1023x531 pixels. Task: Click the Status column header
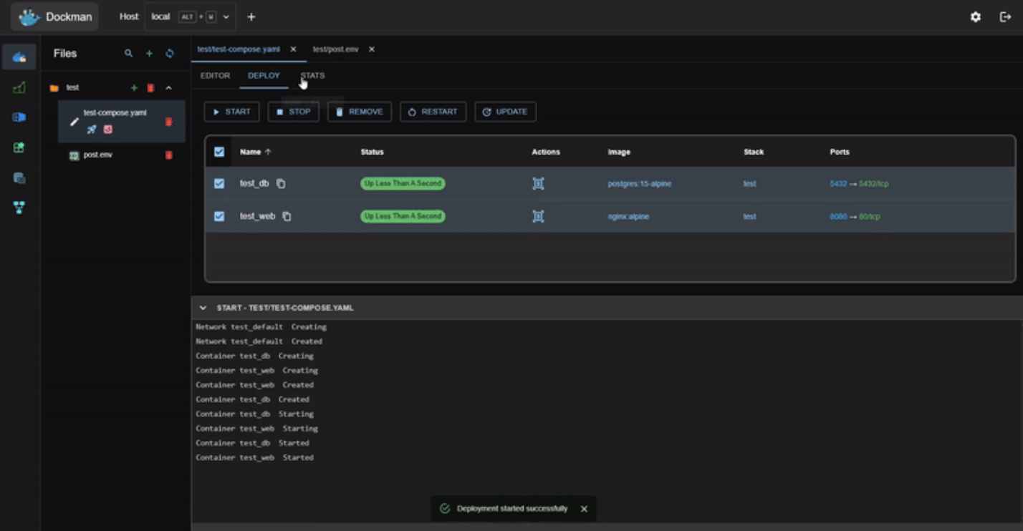372,152
